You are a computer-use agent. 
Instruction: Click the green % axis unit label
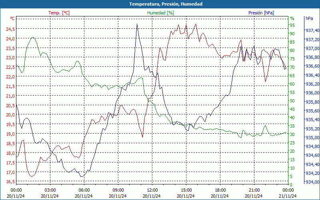tap(292, 18)
